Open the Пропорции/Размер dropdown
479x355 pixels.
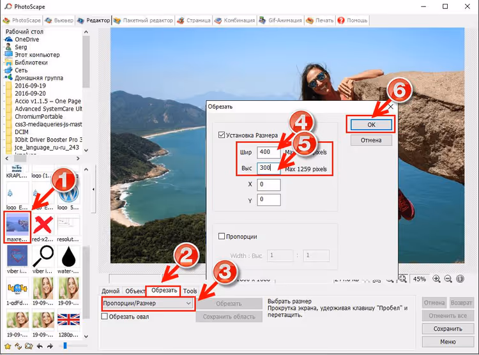point(148,303)
